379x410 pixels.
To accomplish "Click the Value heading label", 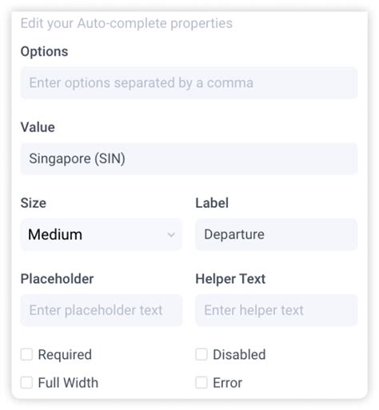I will tap(38, 127).
